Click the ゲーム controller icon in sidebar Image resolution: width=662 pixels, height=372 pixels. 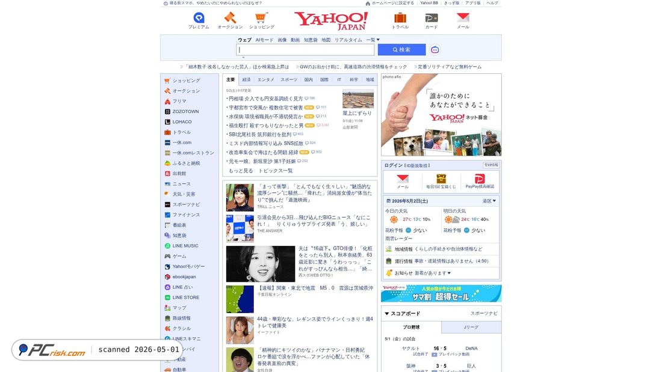[168, 256]
